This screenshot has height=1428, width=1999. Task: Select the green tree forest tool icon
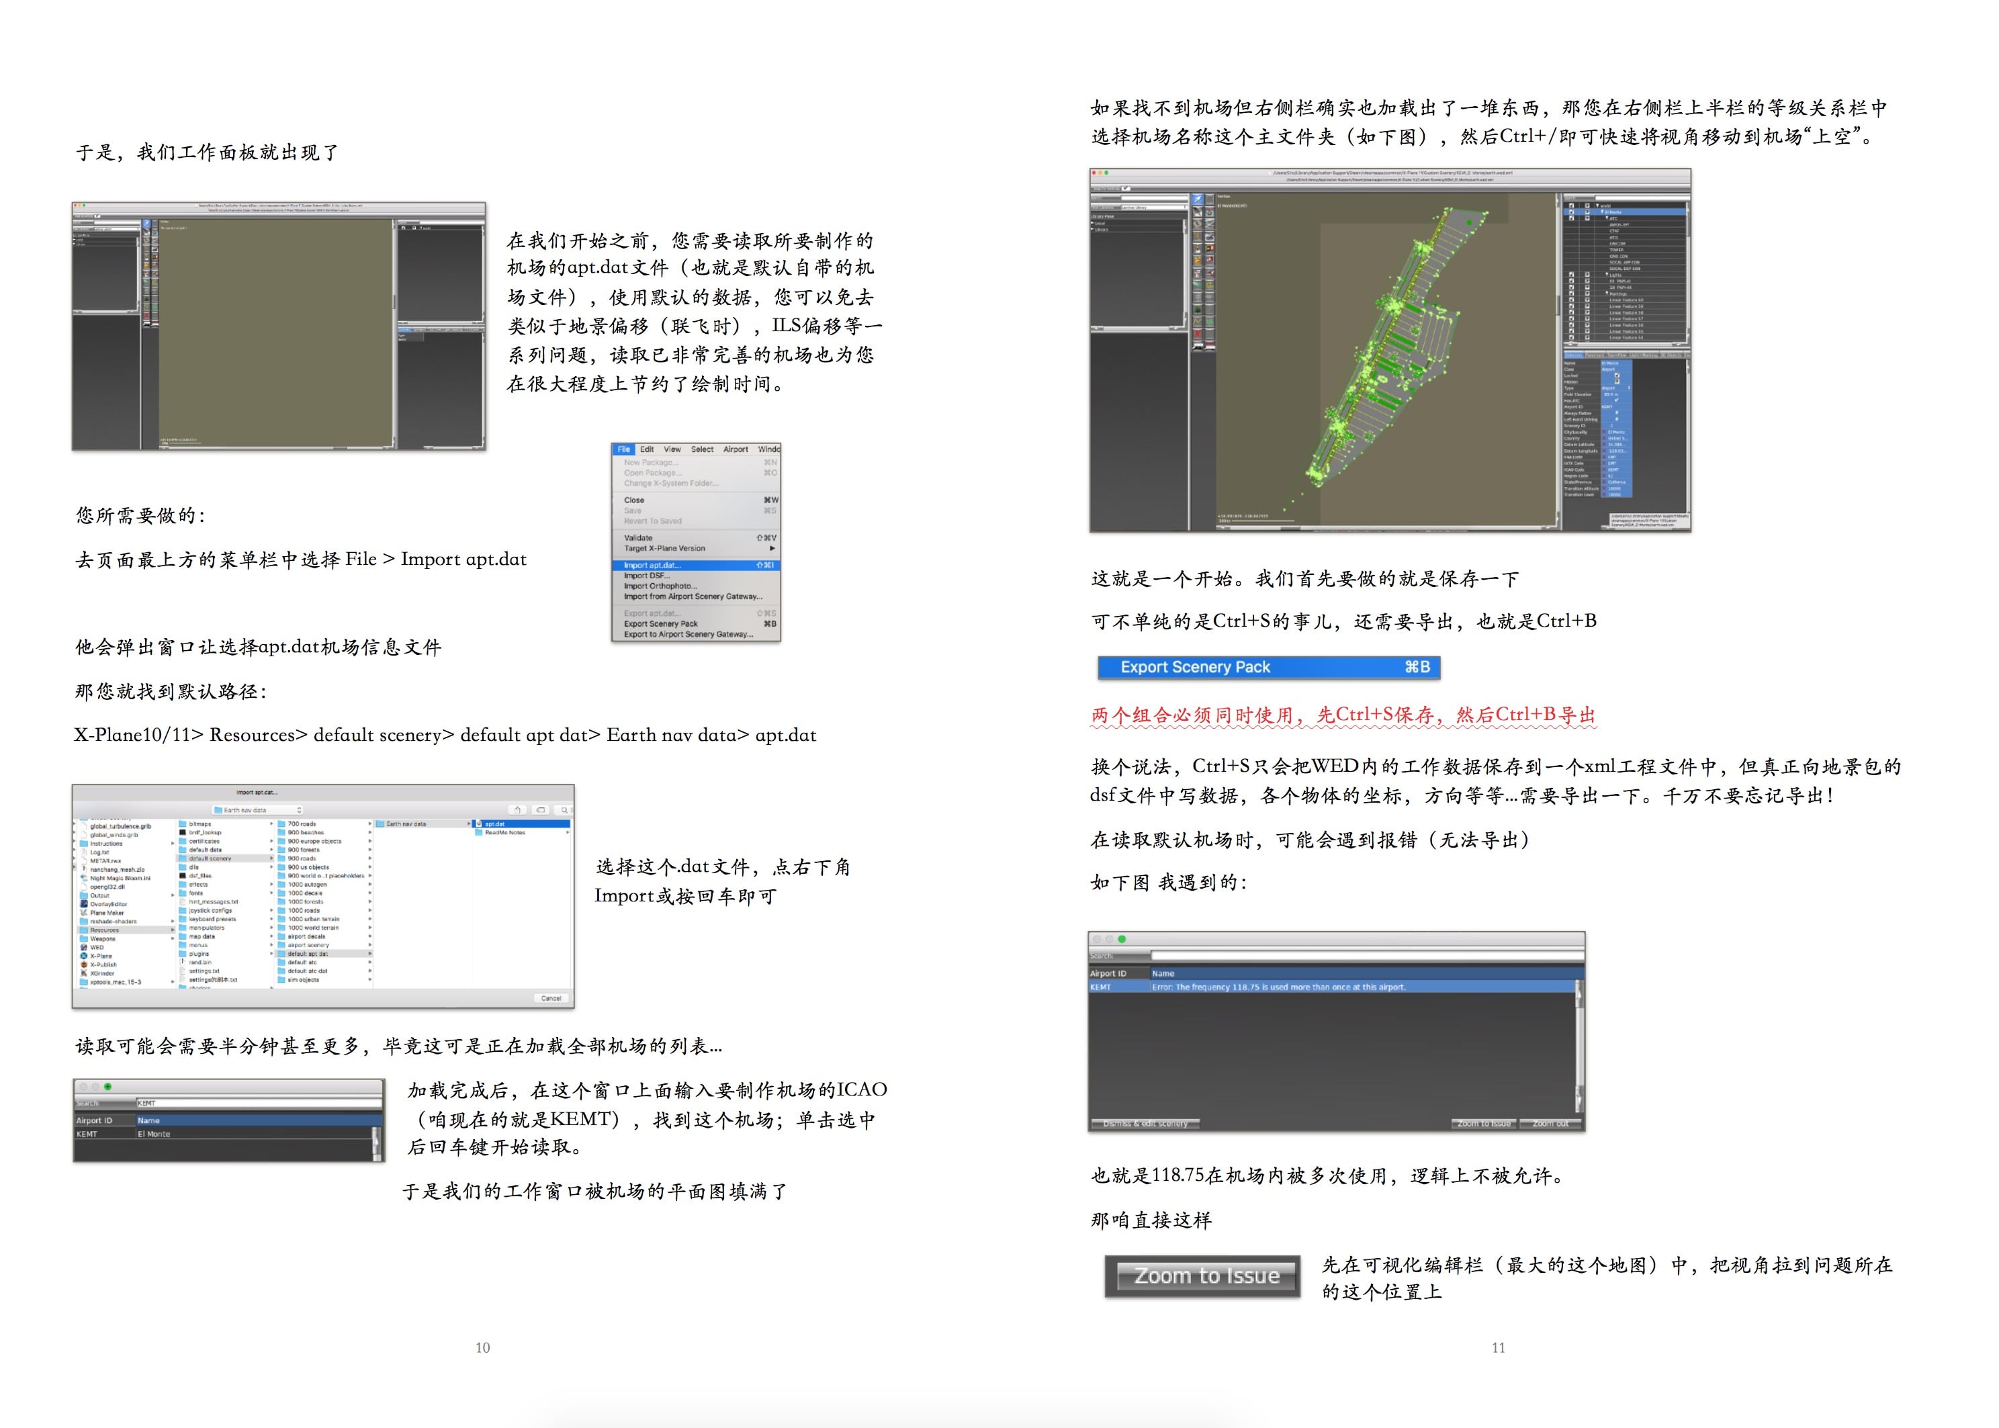(1198, 310)
